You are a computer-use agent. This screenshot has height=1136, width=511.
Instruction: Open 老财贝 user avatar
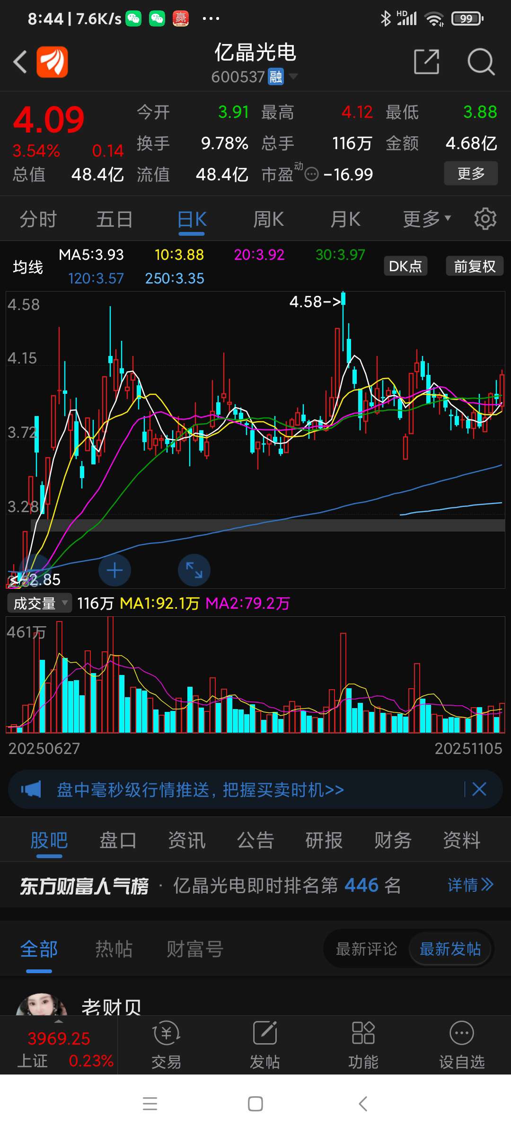point(42,1004)
